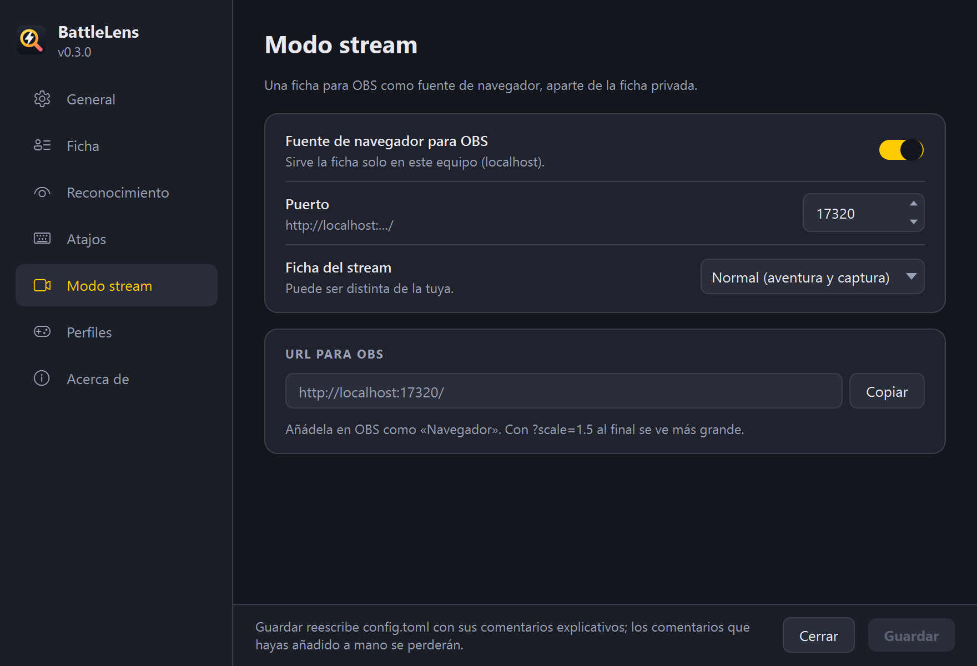
Task: Click the config.toml footer note
Action: pos(502,636)
